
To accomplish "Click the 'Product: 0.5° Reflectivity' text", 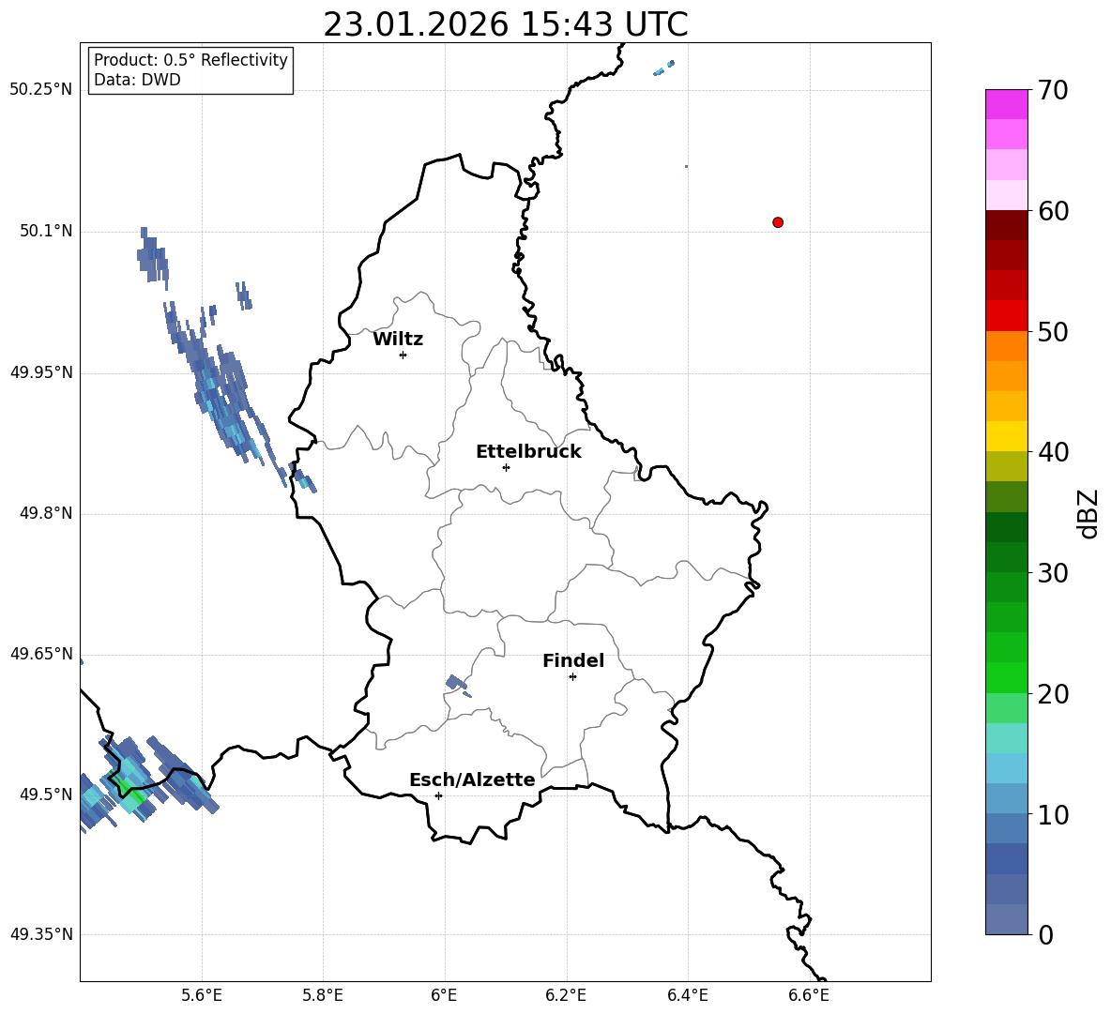I will (190, 59).
